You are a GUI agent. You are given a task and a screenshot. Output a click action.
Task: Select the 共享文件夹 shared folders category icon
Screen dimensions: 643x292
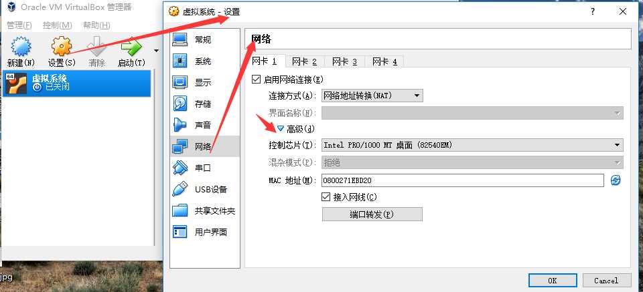[180, 211]
